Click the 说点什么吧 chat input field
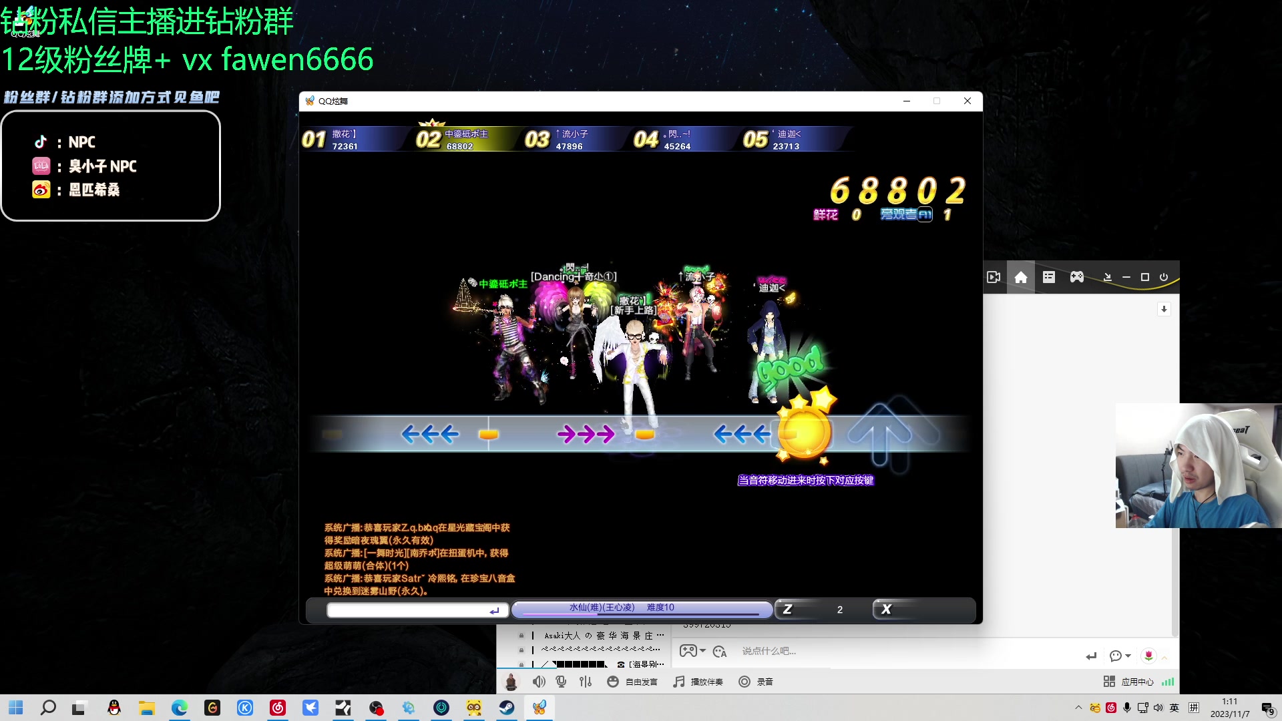The image size is (1282, 721). [x=835, y=651]
